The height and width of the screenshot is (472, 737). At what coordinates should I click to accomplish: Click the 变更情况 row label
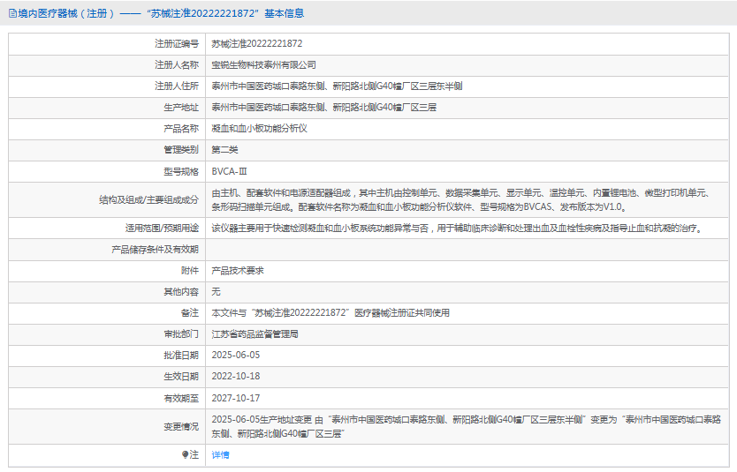click(181, 427)
